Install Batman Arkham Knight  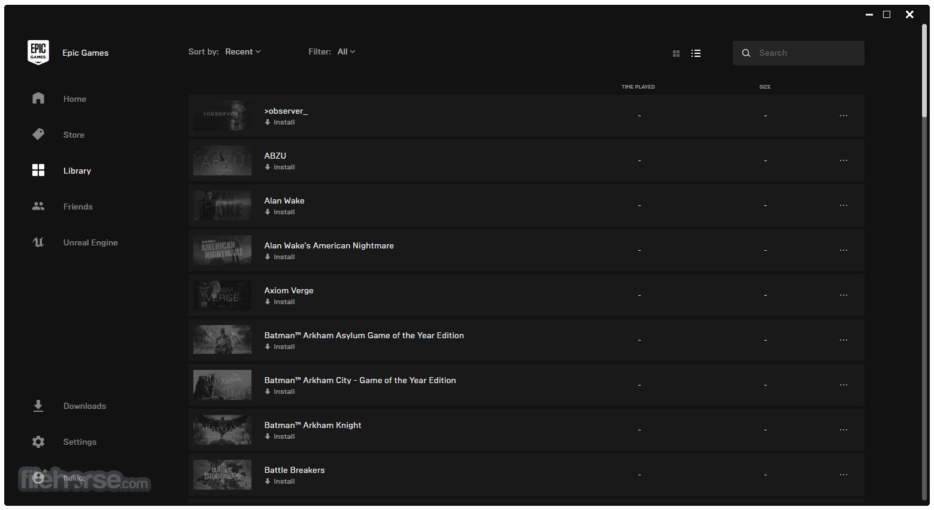pyautogui.click(x=280, y=436)
